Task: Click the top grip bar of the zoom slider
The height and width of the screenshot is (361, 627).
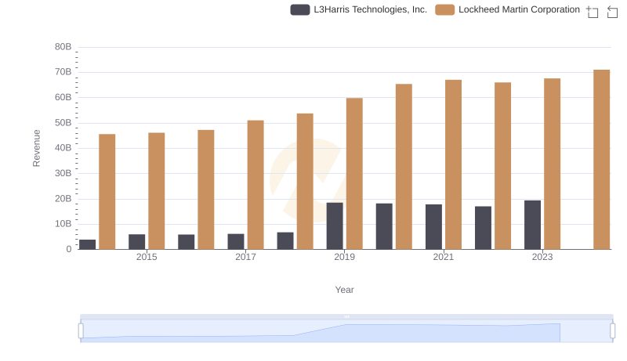Action: pos(346,316)
